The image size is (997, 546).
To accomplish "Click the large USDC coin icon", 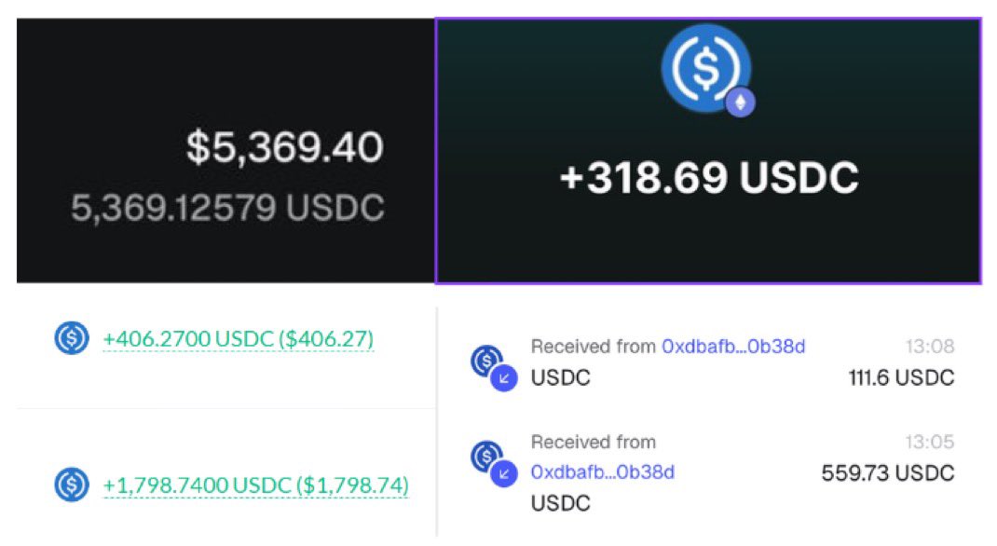I will point(704,69).
